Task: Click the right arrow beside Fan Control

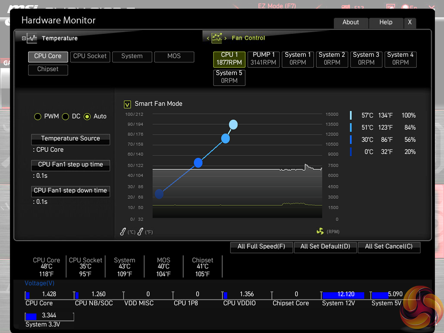Action: 225,38
